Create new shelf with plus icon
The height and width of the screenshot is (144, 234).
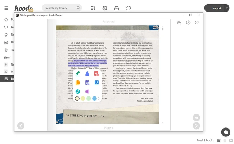pos(6,64)
